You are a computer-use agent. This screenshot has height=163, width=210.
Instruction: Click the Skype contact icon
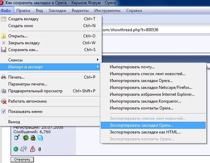pos(41,138)
